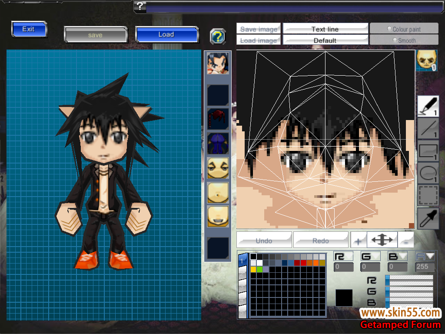The image size is (445, 334).
Task: Zoom out with the minus button
Action: tap(405, 240)
